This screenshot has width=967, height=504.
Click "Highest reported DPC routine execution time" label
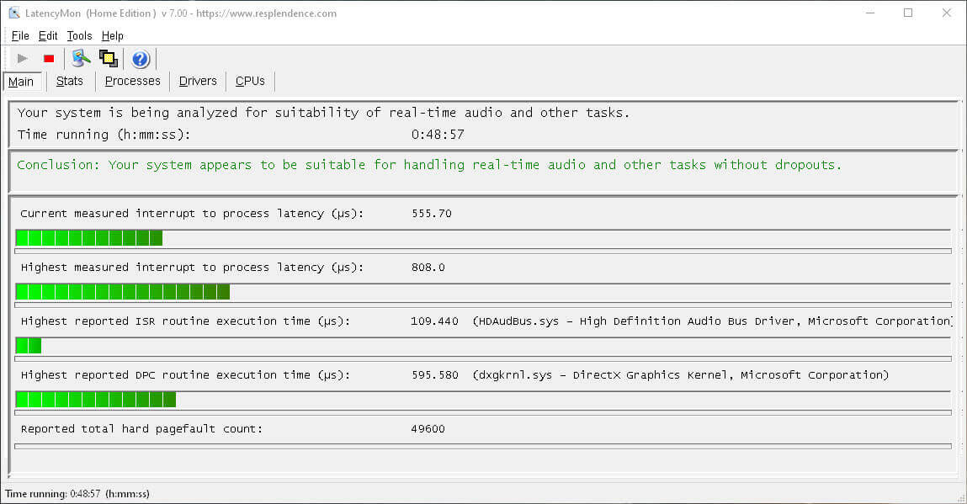[186, 375]
